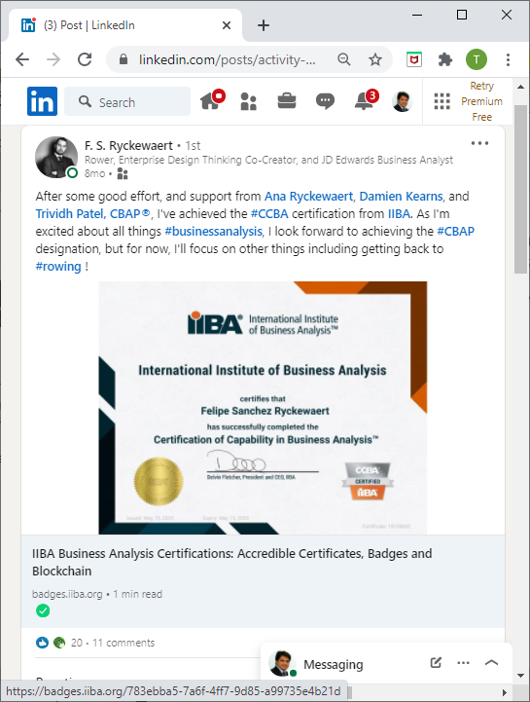Screen dimensions: 530x702
Task: Open the Chrome profile 'T' avatar
Action: point(477,59)
